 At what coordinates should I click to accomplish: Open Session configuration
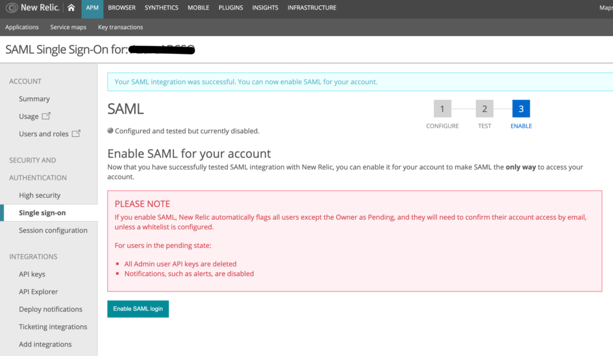(x=53, y=230)
